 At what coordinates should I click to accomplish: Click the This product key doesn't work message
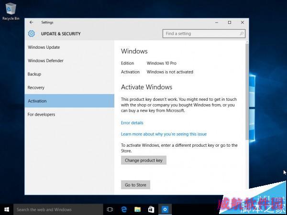click(x=179, y=105)
